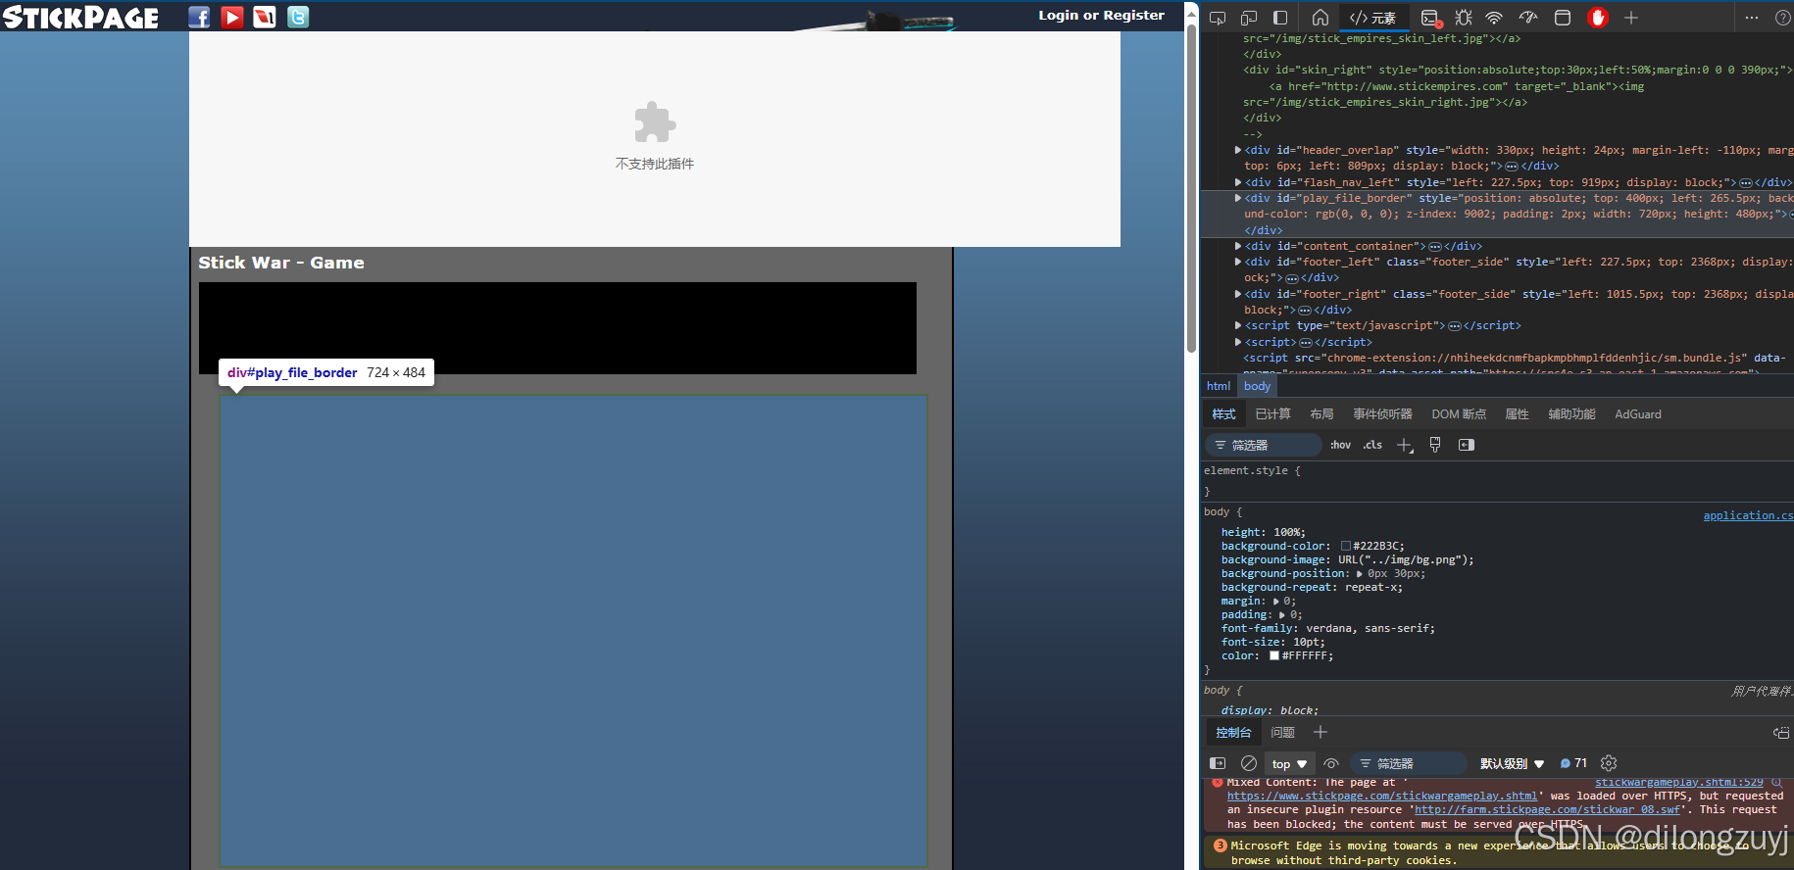The width and height of the screenshot is (1794, 870).
Task: Toggle .cls element classes panel
Action: pyautogui.click(x=1372, y=445)
